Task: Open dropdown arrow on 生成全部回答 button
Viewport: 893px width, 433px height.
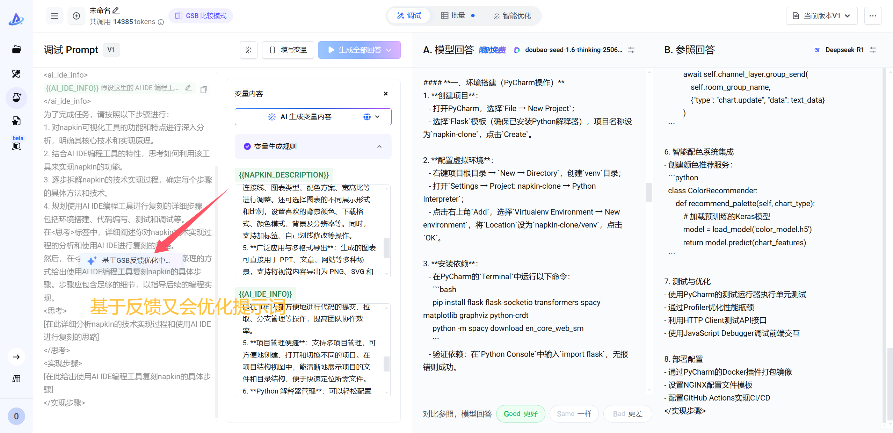Action: [389, 50]
